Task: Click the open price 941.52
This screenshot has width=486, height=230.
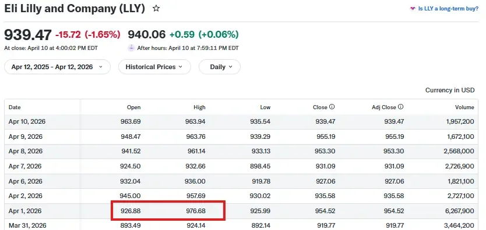Action: pos(131,151)
